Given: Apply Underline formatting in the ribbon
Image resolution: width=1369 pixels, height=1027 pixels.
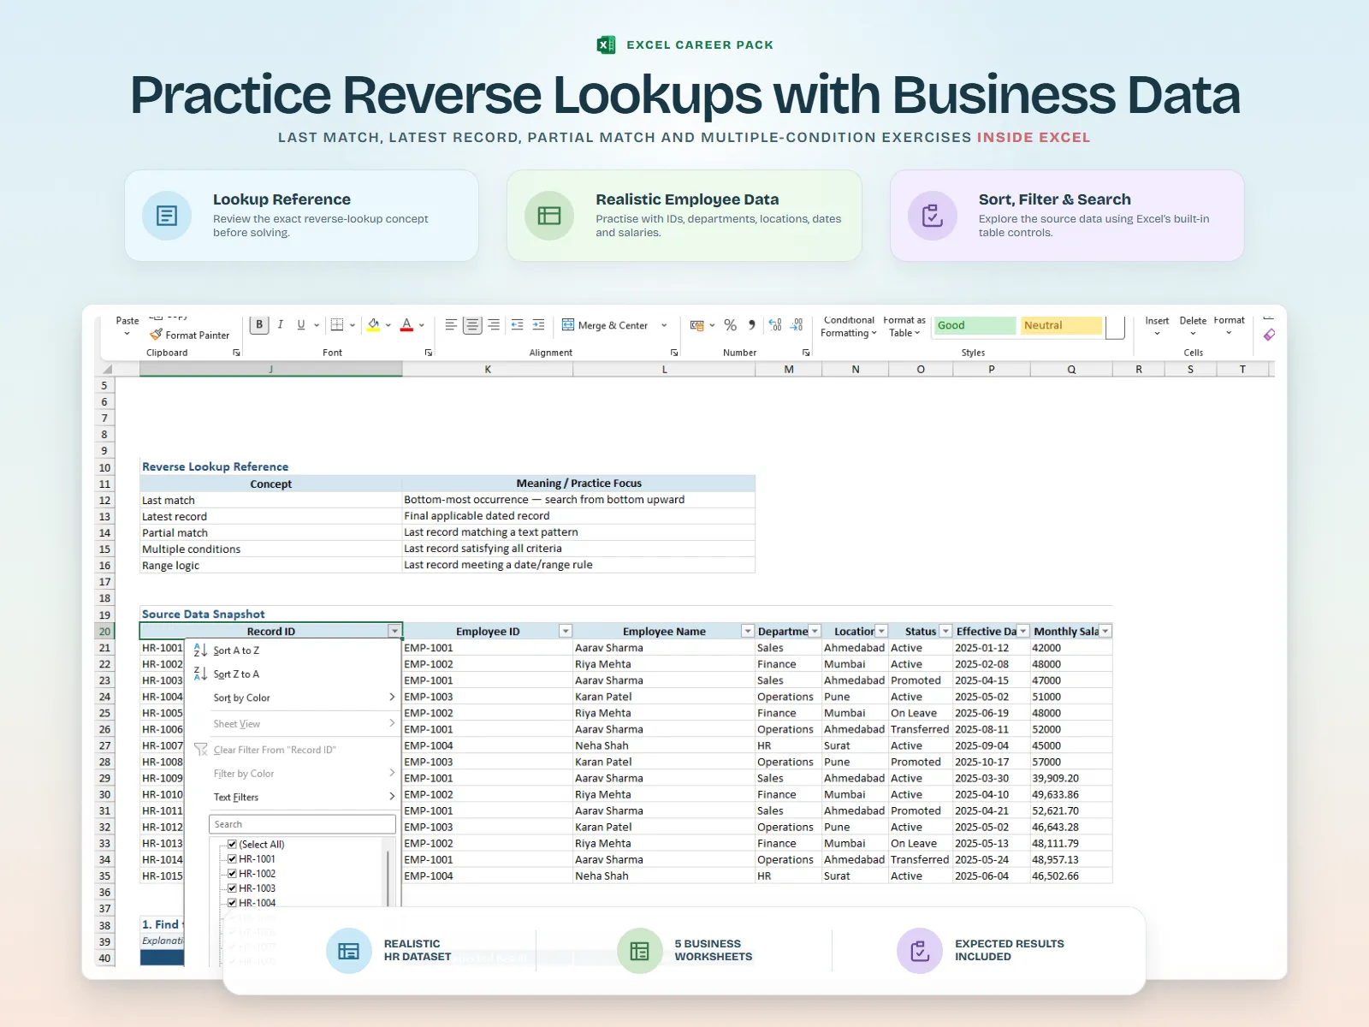Looking at the screenshot, I should click(301, 325).
